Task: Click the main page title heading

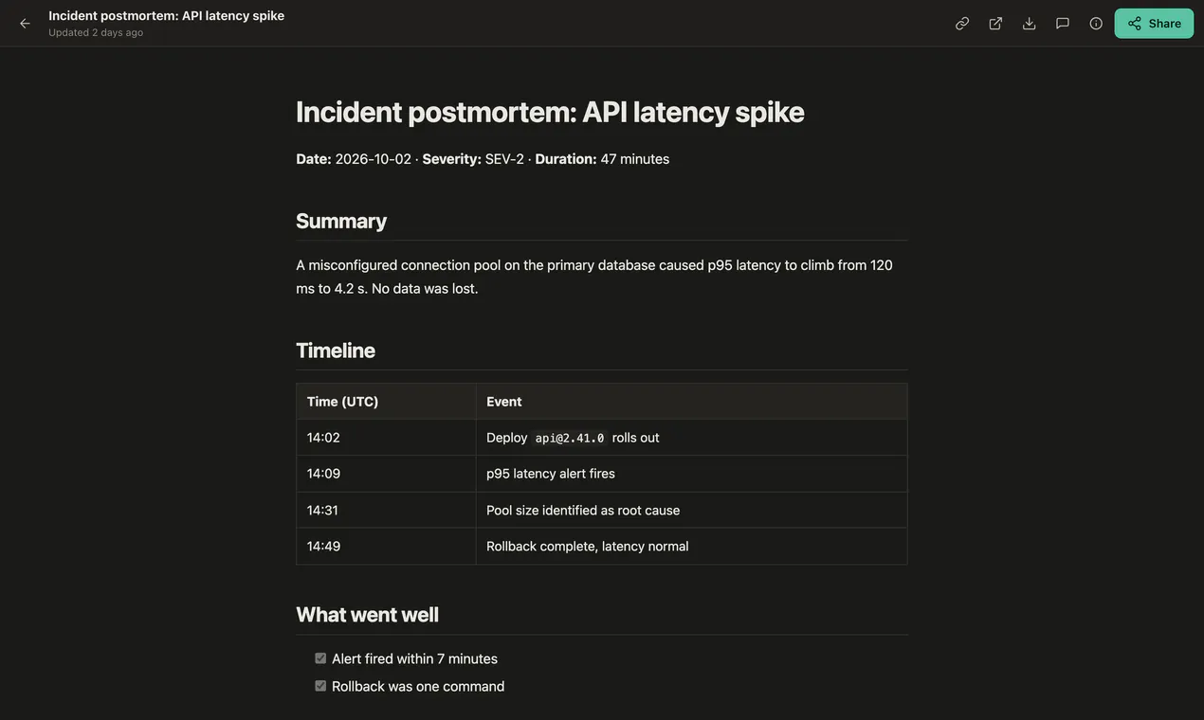Action: (550, 112)
